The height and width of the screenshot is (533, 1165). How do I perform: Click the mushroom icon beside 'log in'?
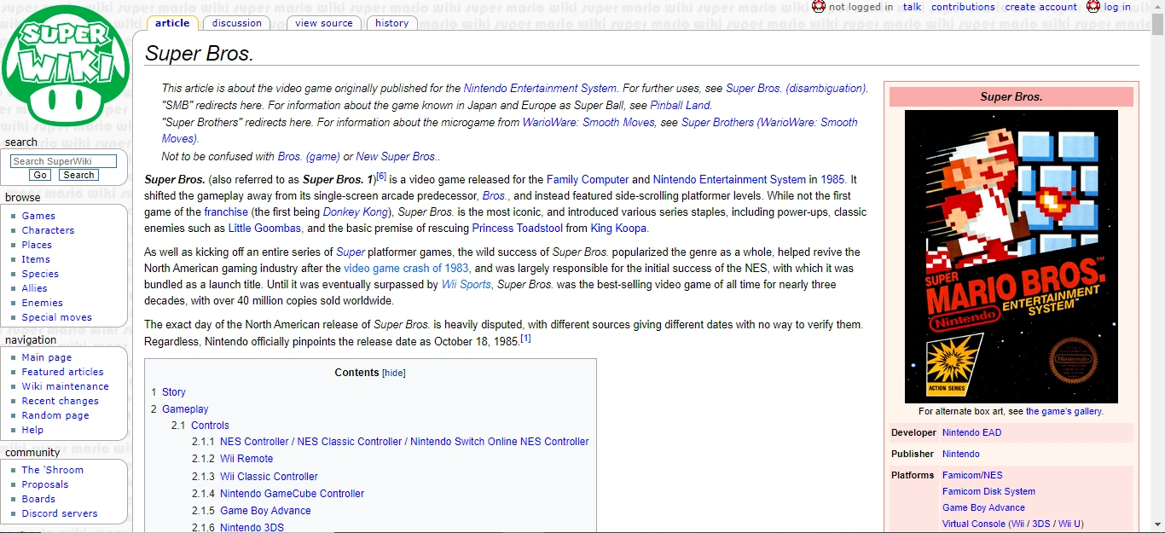1093,7
